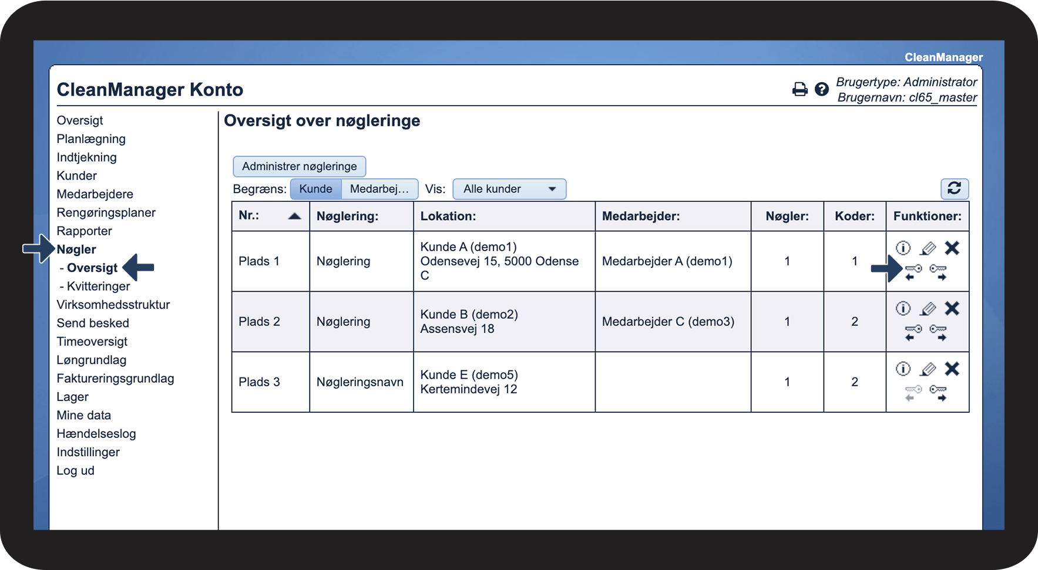Image resolution: width=1038 pixels, height=570 pixels.
Task: Return Plads 1 key with left-arrow key icon
Action: coord(913,272)
